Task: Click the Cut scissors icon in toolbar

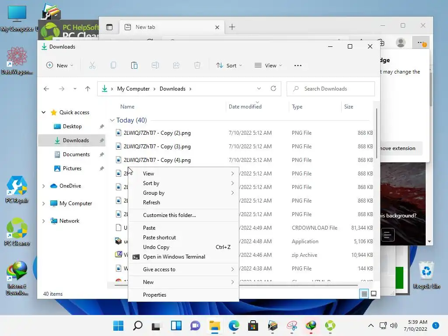Action: [92, 66]
